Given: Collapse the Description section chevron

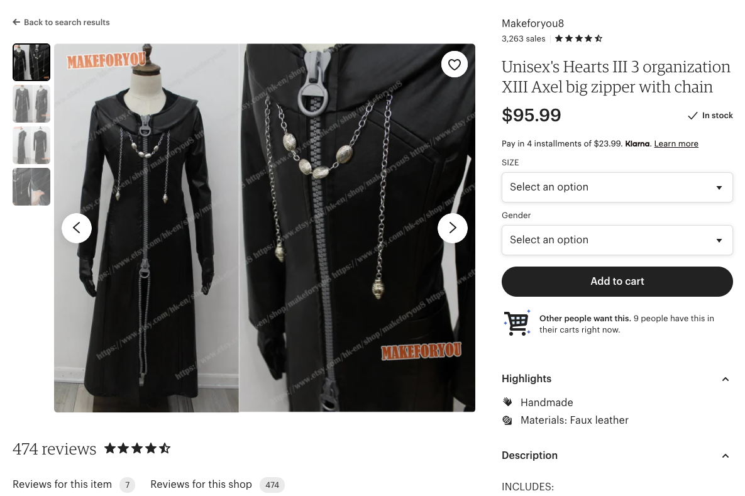Looking at the screenshot, I should (725, 456).
